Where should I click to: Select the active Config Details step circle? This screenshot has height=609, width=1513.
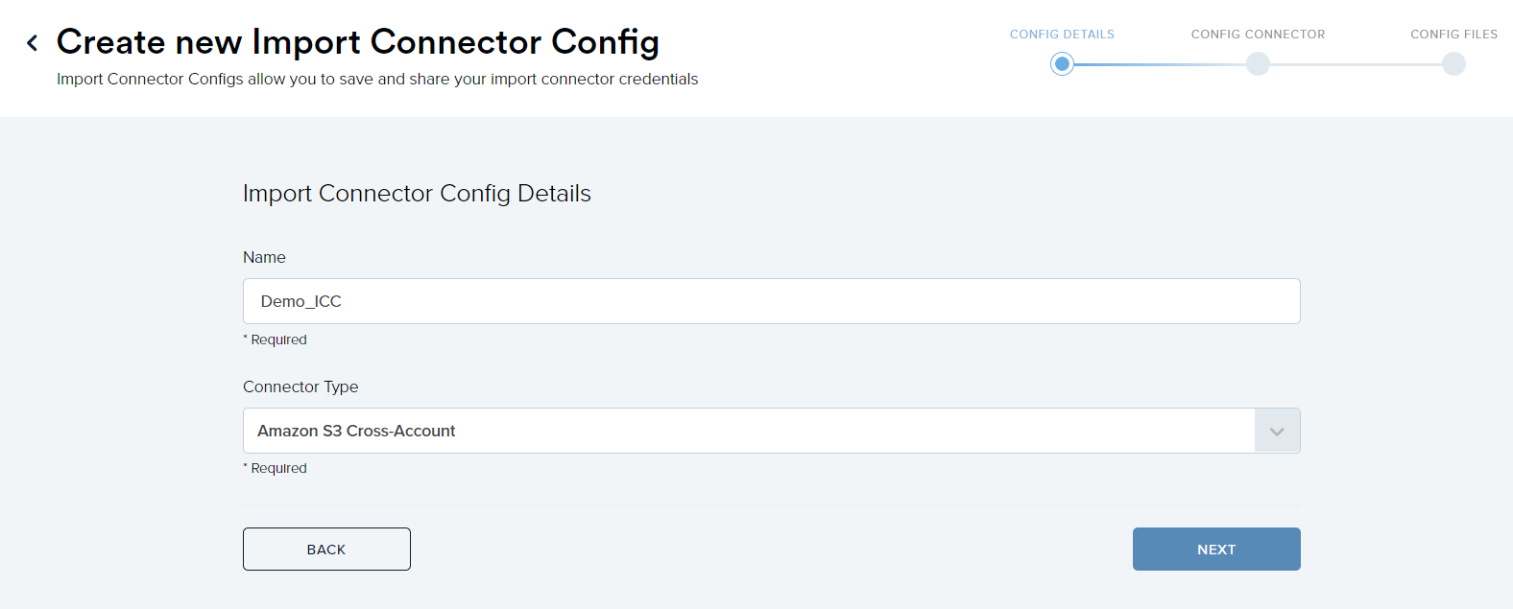tap(1062, 64)
